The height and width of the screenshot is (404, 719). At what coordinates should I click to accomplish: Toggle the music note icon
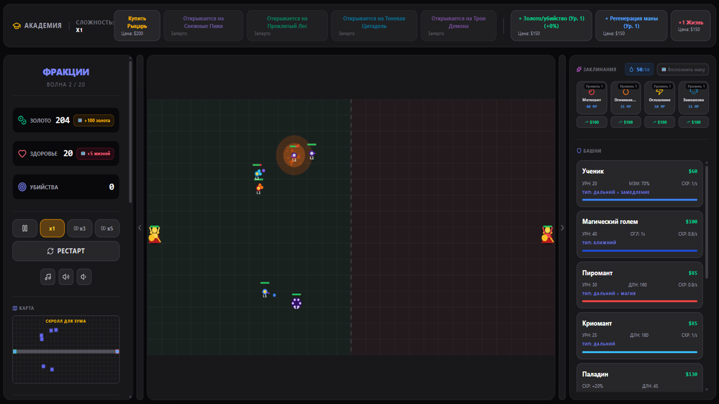pos(48,277)
